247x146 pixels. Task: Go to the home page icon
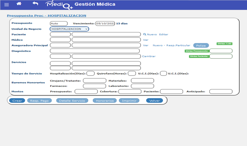19,4
